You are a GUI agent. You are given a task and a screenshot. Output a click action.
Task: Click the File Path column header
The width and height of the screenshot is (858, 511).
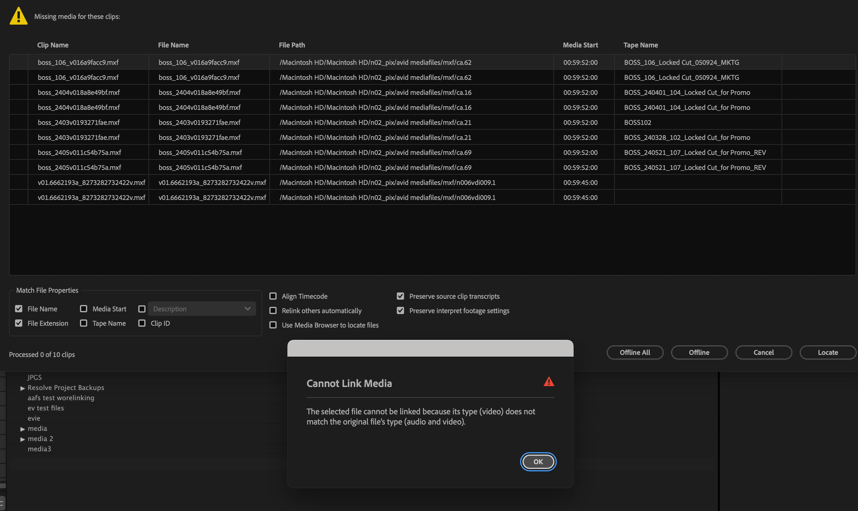[x=292, y=45]
